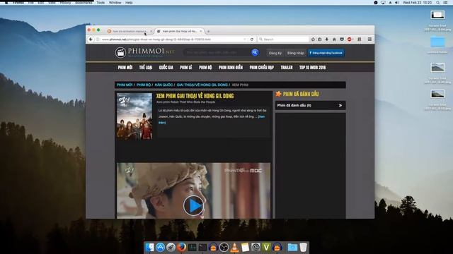Click Firefox icon in the dock
This screenshot has height=254, width=453.
click(x=181, y=247)
